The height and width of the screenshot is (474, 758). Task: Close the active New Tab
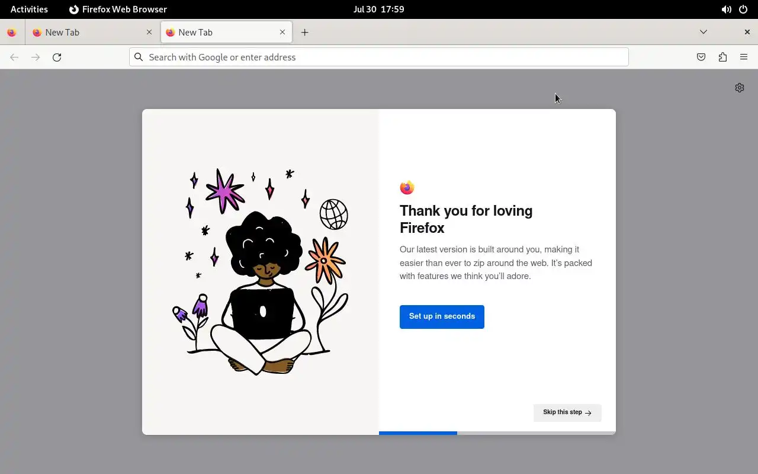coord(282,33)
